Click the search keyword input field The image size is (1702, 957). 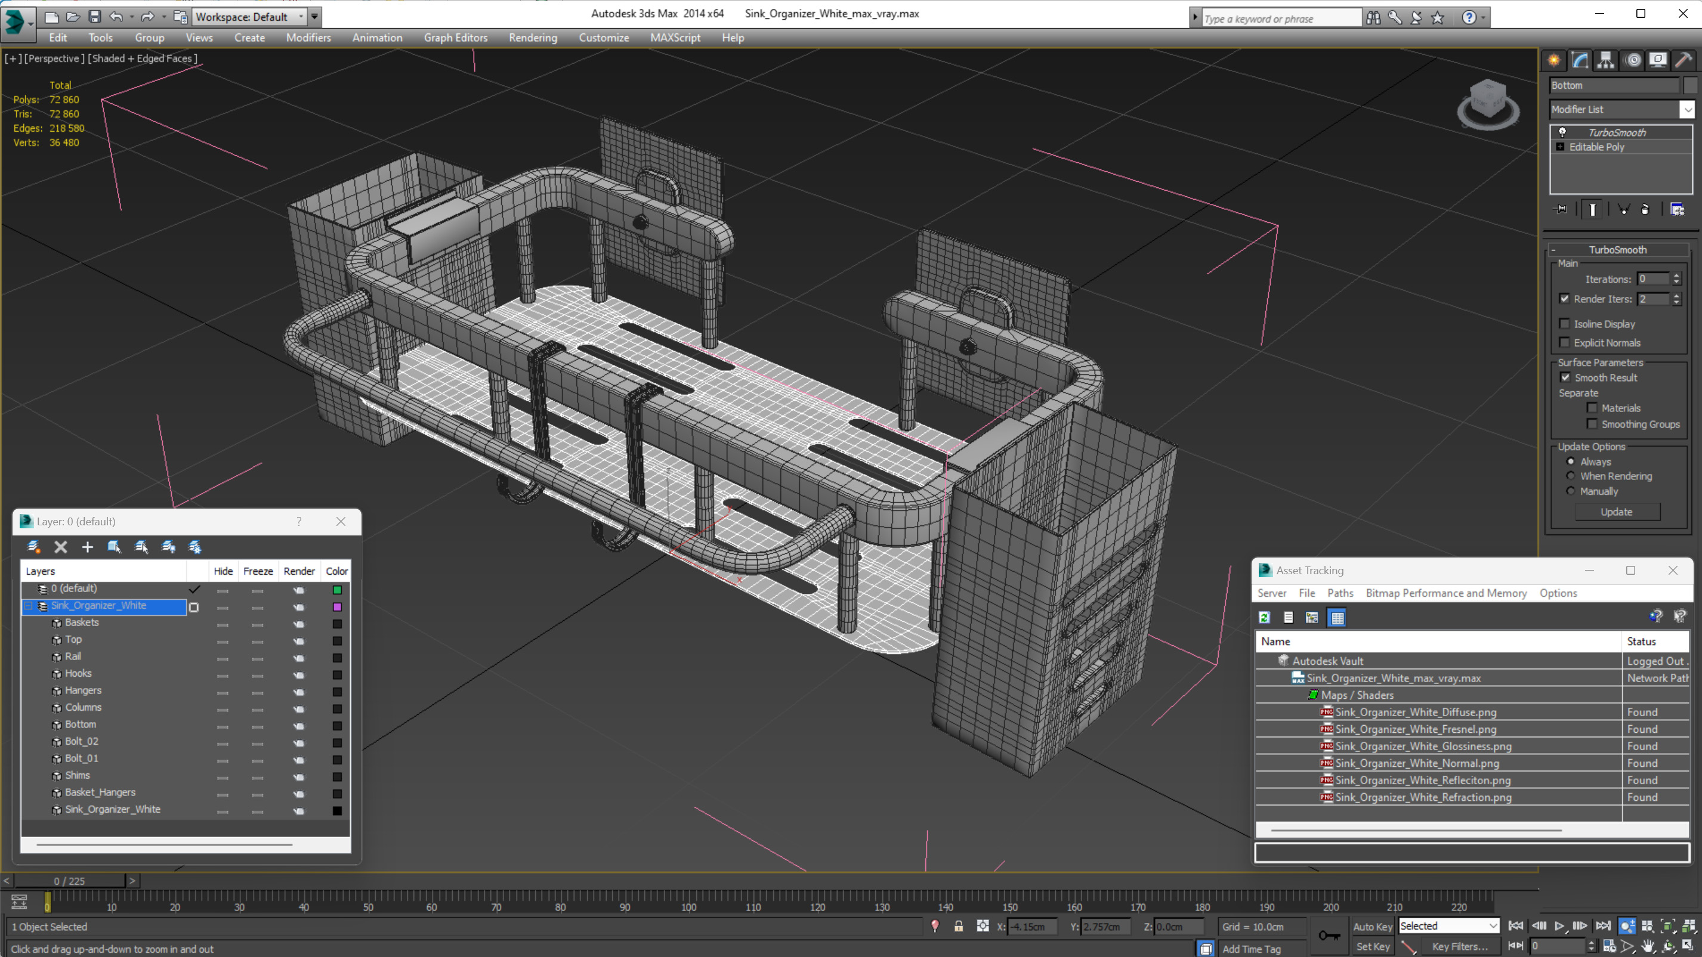tap(1280, 18)
